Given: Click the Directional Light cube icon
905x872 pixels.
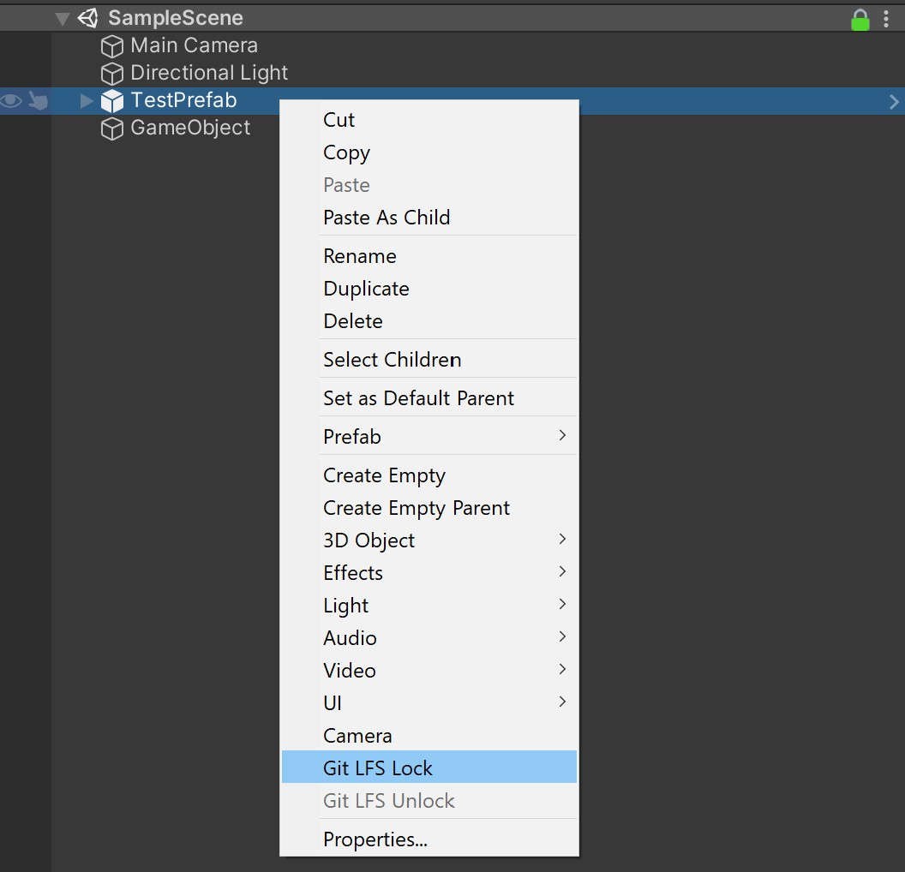Looking at the screenshot, I should (112, 74).
